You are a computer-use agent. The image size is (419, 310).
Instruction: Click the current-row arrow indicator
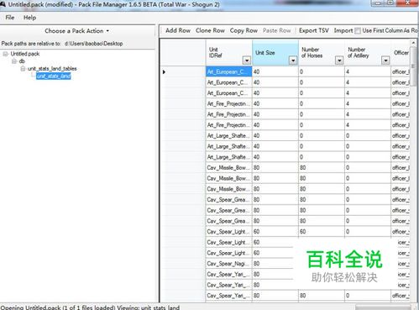[x=164, y=72]
